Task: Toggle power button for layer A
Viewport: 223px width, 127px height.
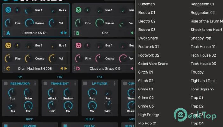Action: (8, 10)
